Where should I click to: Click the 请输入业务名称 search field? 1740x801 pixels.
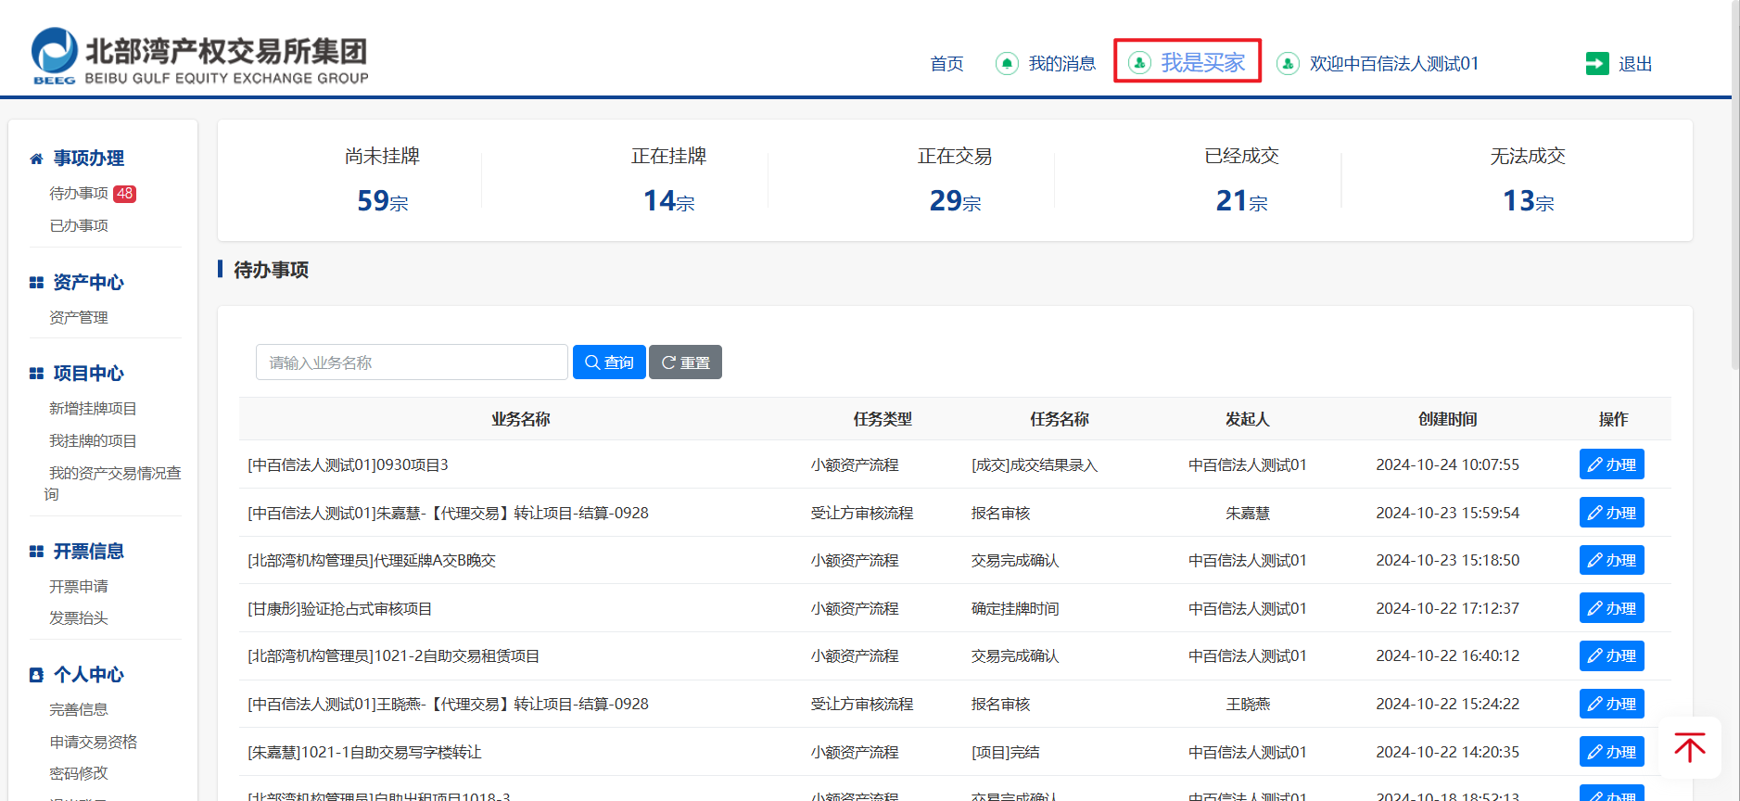point(412,362)
